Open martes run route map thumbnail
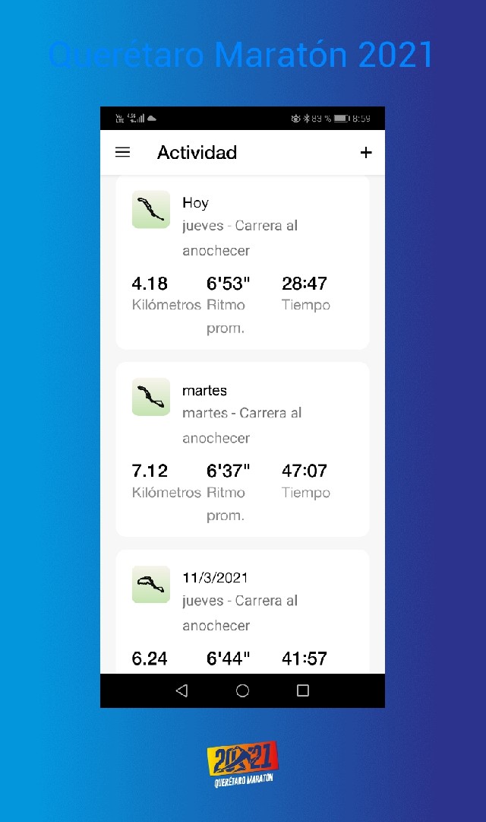486x822 pixels. [x=151, y=397]
